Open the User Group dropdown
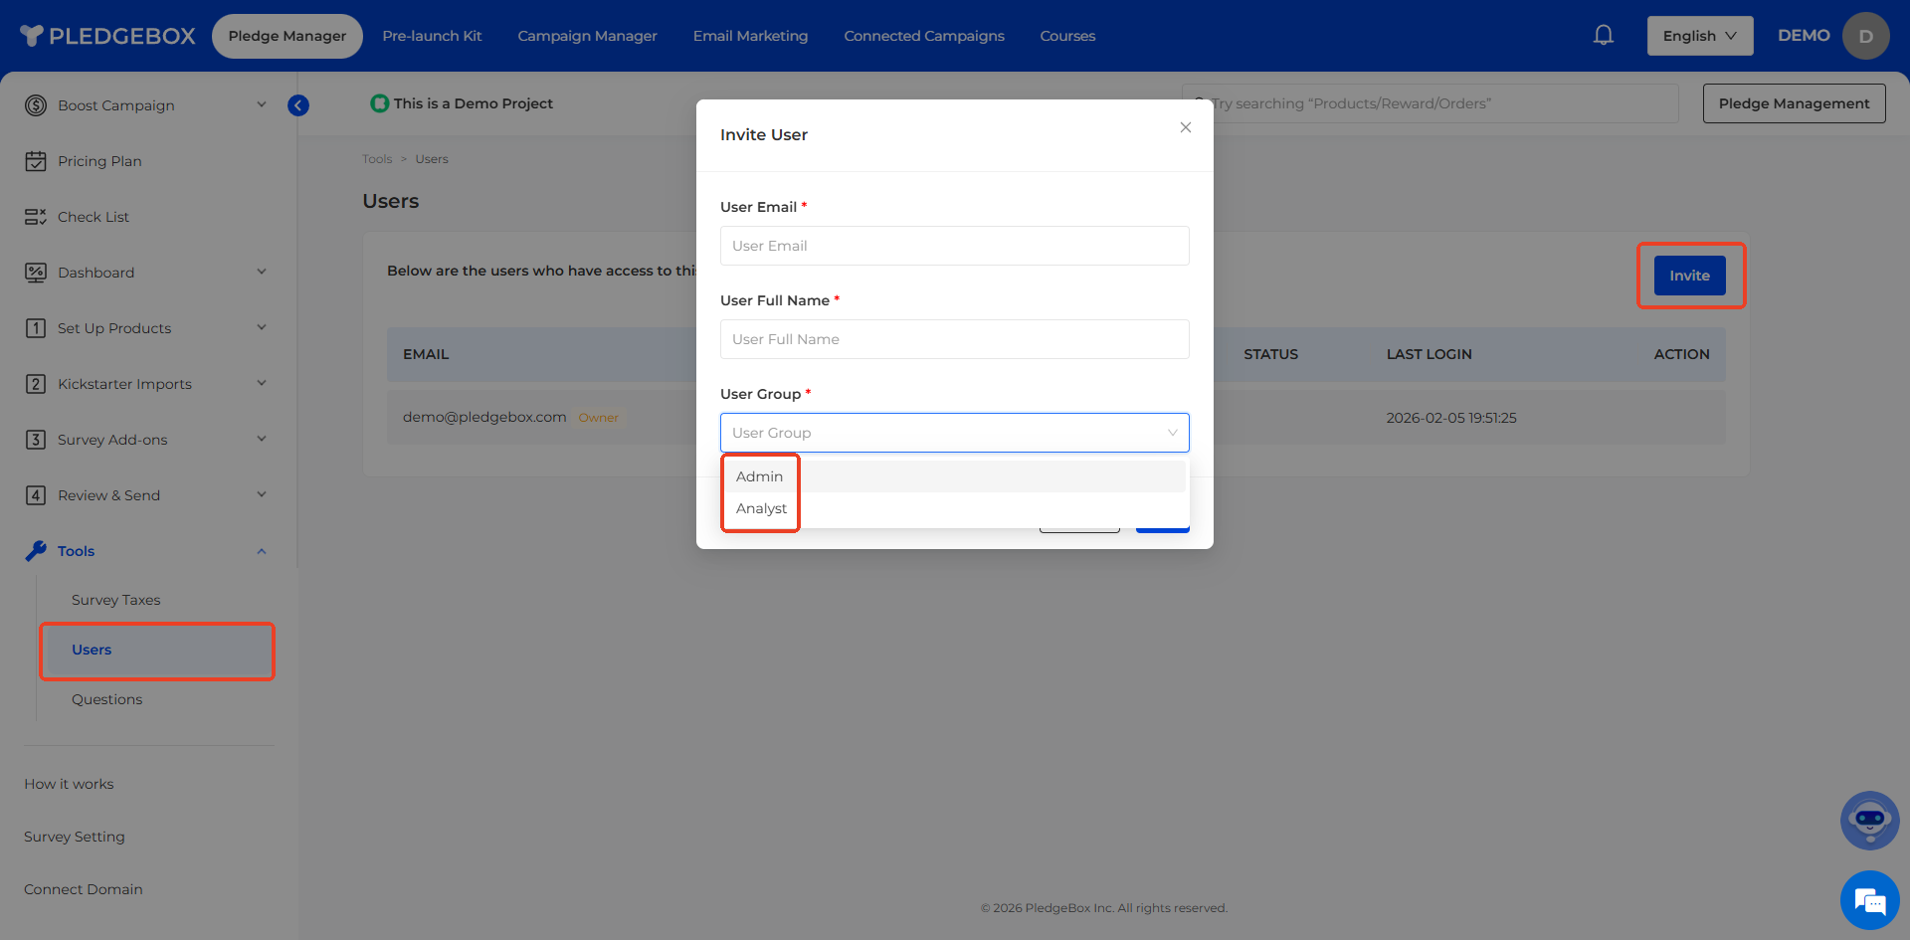The height and width of the screenshot is (940, 1910). (x=954, y=433)
